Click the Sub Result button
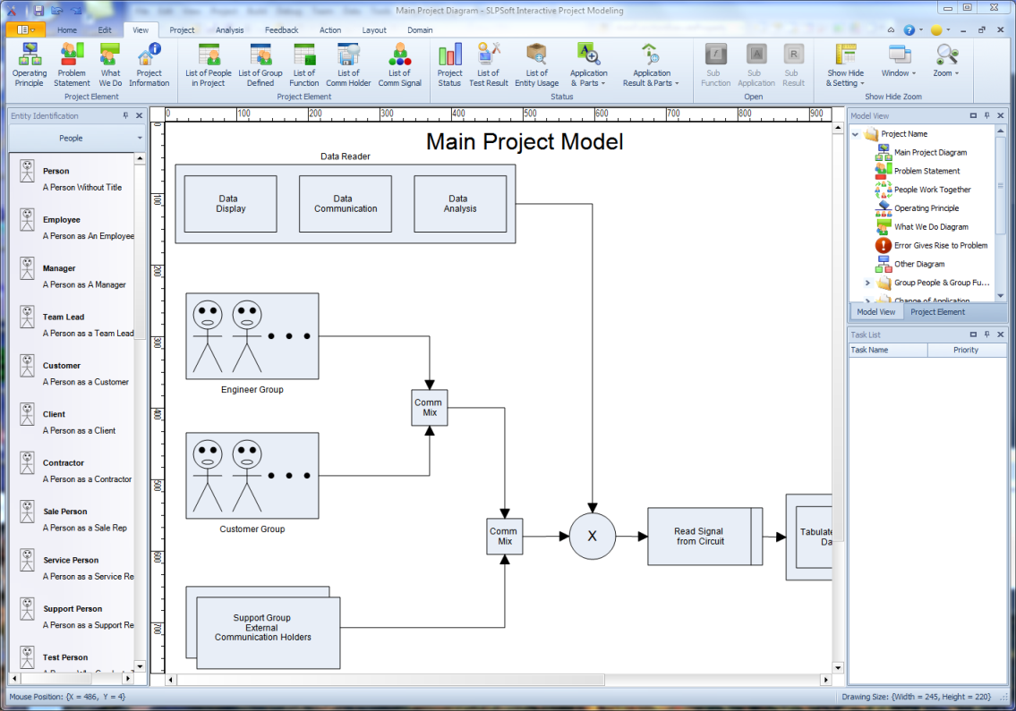Viewport: 1016px width, 711px height. 793,64
